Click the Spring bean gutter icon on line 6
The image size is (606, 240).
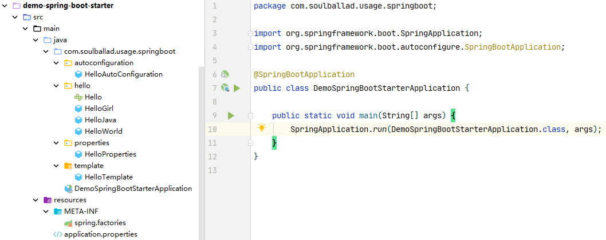click(225, 74)
